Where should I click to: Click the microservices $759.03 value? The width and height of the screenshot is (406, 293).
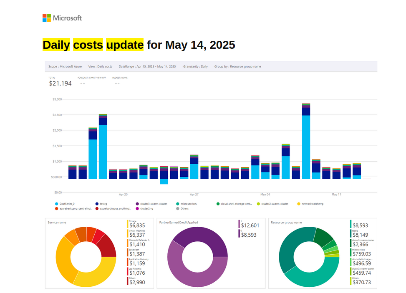point(362,254)
